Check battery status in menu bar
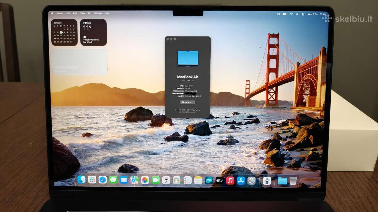The height and width of the screenshot is (212, 378). 285,14
